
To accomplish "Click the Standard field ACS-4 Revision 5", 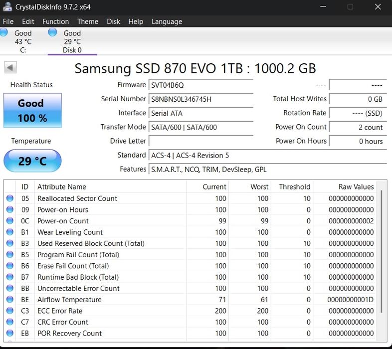I will pyautogui.click(x=268, y=155).
